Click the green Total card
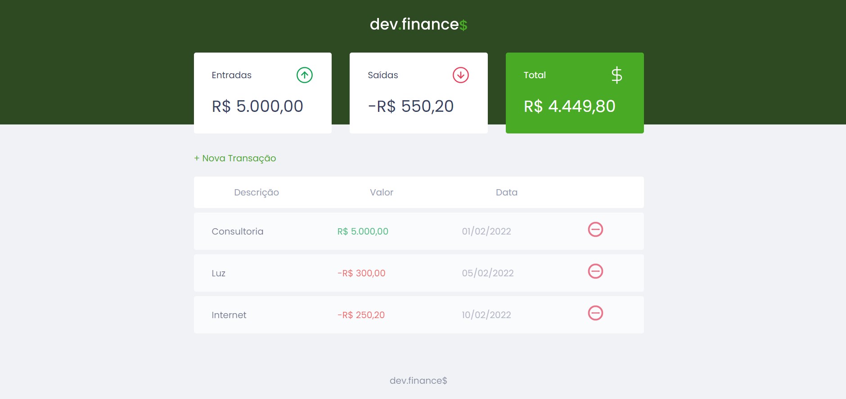 coord(575,93)
